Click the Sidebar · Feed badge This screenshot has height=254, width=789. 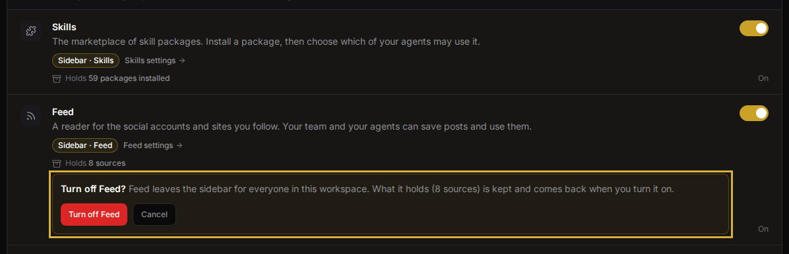tap(85, 145)
